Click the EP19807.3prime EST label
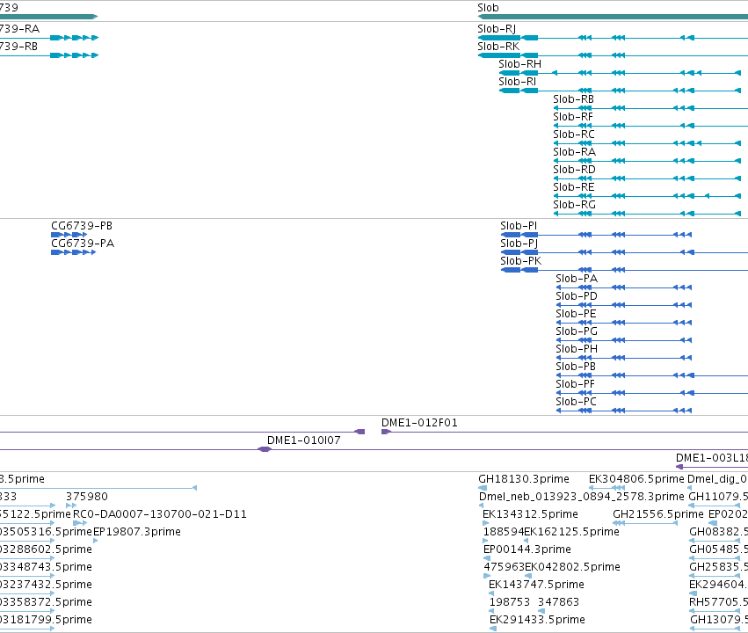Screen dimensions: 748x633 coord(137,533)
